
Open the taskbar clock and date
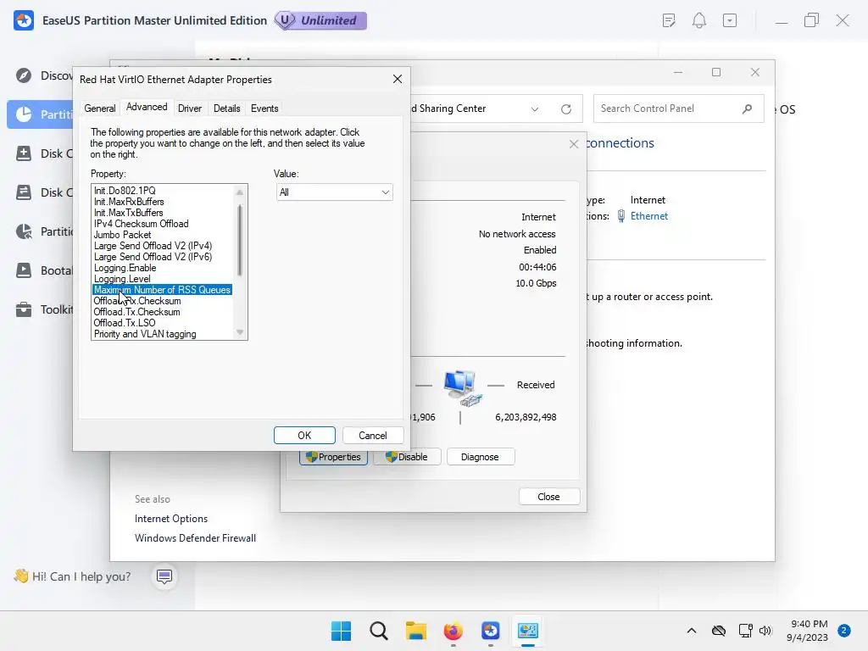click(x=808, y=631)
